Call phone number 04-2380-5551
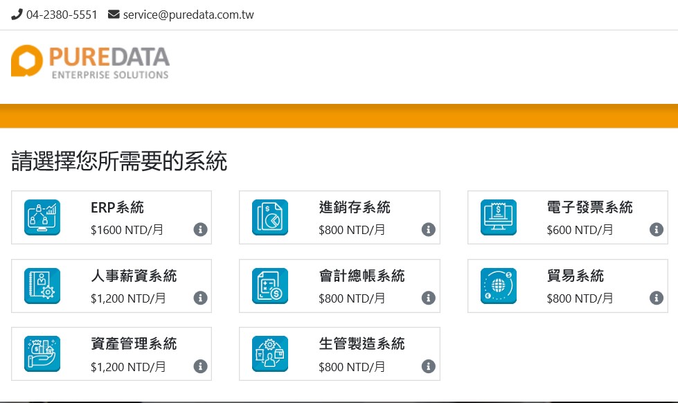Image resolution: width=678 pixels, height=403 pixels. pos(62,15)
